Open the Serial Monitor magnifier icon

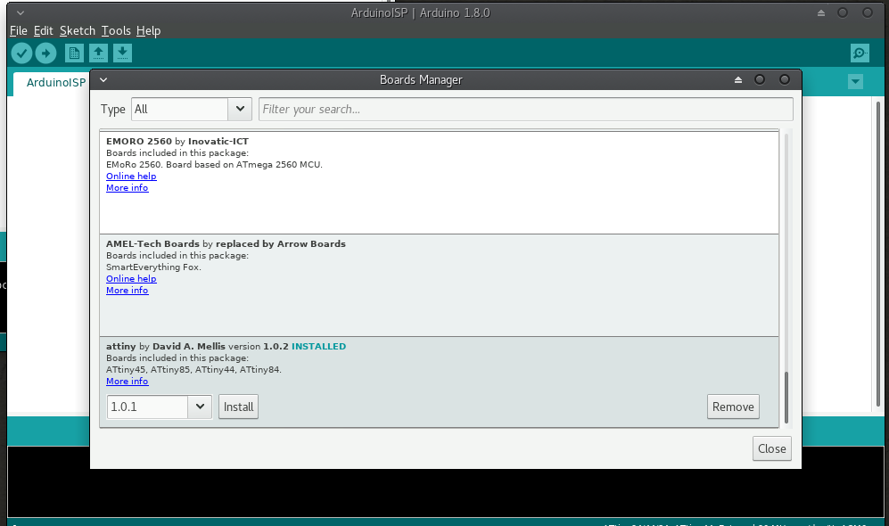click(x=860, y=53)
